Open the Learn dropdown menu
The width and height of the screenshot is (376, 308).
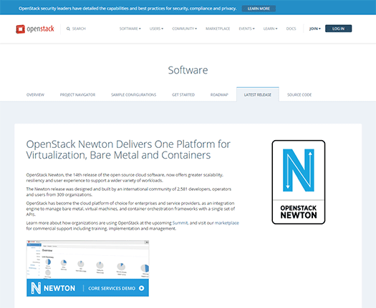coord(270,29)
